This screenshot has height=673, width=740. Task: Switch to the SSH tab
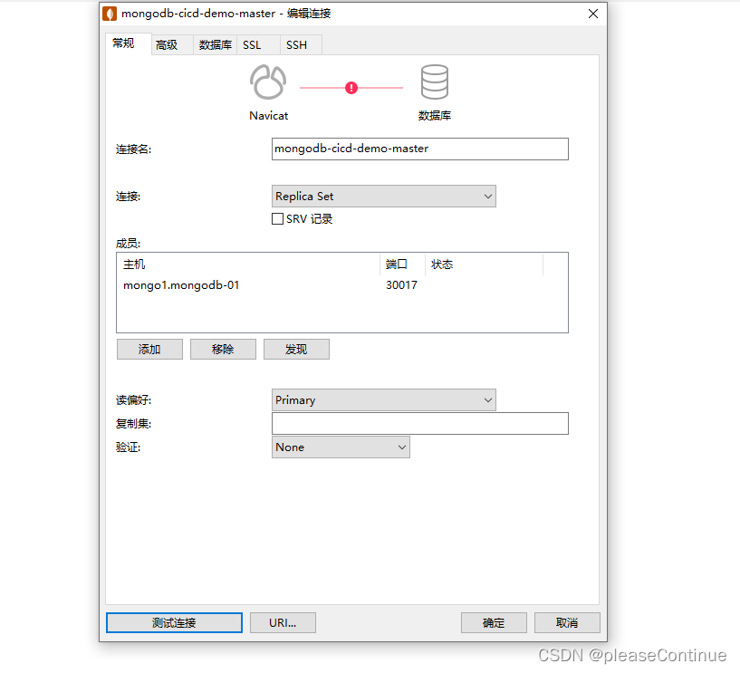click(x=300, y=43)
